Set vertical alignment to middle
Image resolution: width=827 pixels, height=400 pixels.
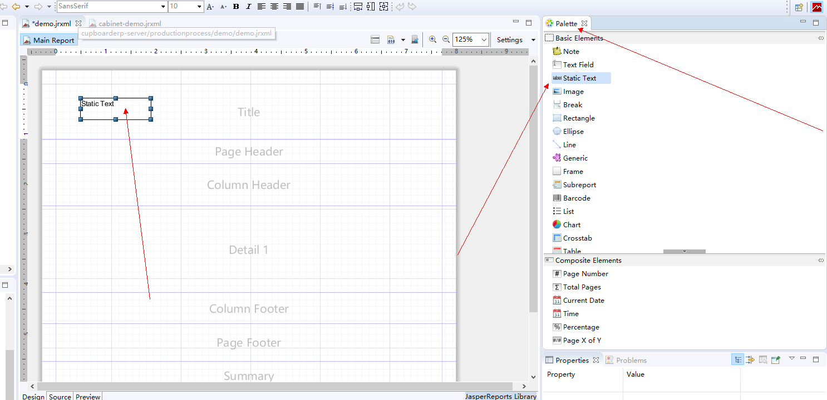(x=329, y=7)
